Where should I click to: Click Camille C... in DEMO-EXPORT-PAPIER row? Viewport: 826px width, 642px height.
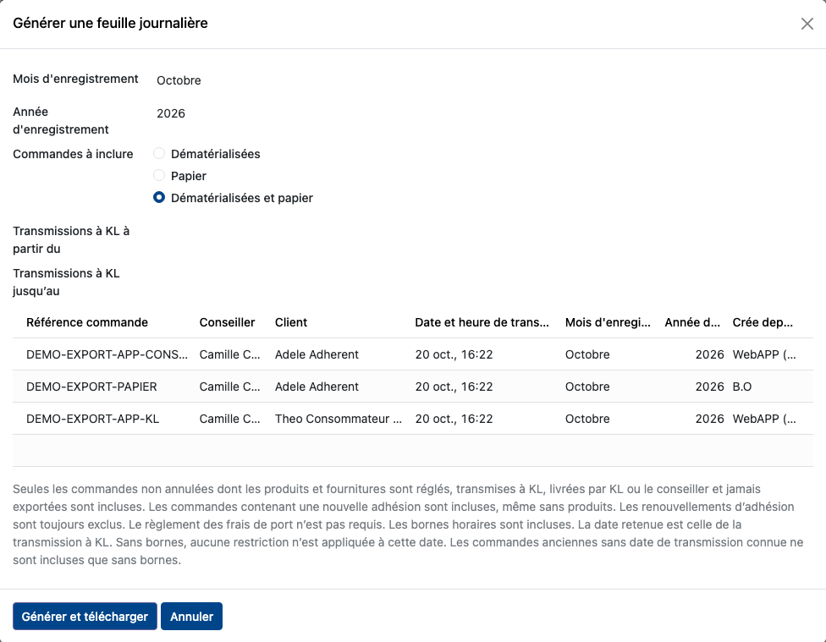pos(229,387)
